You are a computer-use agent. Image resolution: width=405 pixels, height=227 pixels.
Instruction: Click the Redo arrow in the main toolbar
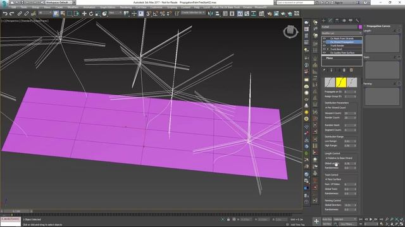(x=11, y=14)
